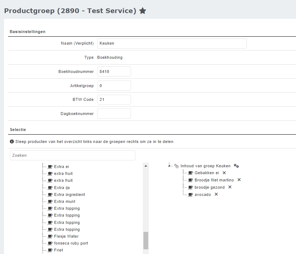Image resolution: width=296 pixels, height=254 pixels.
Task: Open settings gears for Inhoud van groep Keuken
Action: 236,166
